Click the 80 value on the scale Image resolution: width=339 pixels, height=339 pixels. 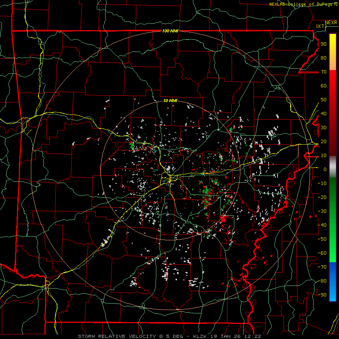(x=324, y=58)
